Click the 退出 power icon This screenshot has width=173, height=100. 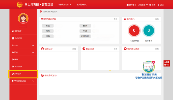[159, 5]
